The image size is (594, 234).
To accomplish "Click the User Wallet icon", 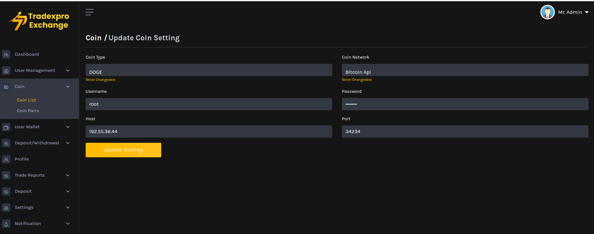I will (6, 127).
